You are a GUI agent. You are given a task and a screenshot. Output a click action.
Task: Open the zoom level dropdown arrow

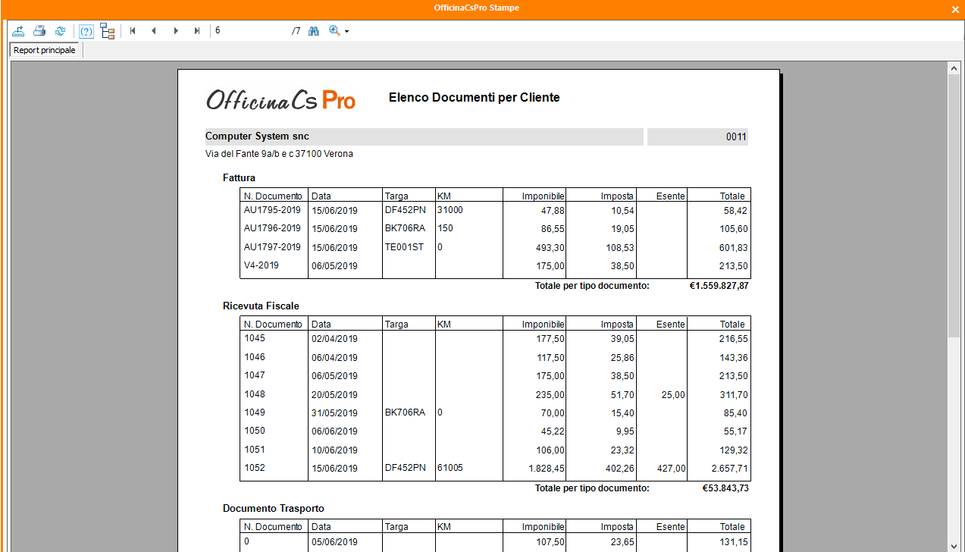click(346, 31)
